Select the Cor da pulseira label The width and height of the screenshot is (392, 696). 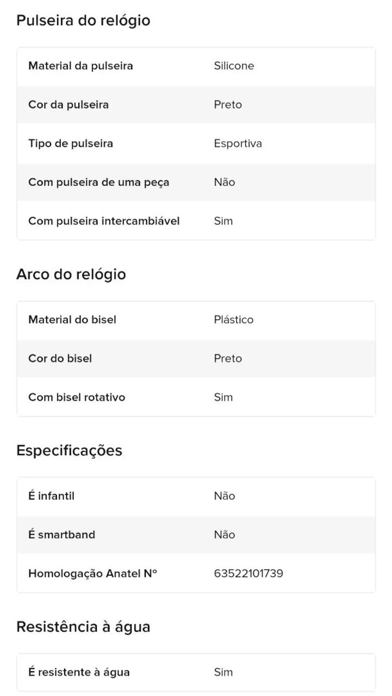(x=69, y=104)
